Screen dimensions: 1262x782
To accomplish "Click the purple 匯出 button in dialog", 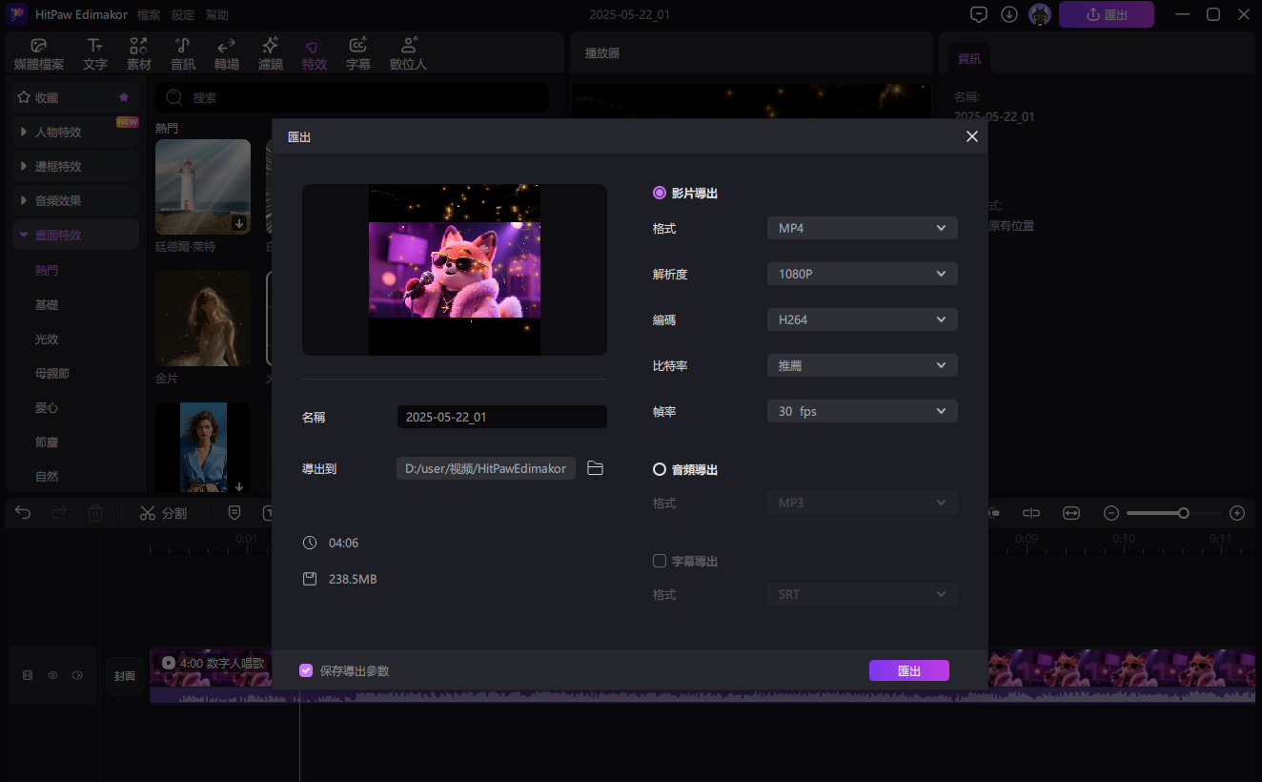I will [908, 670].
